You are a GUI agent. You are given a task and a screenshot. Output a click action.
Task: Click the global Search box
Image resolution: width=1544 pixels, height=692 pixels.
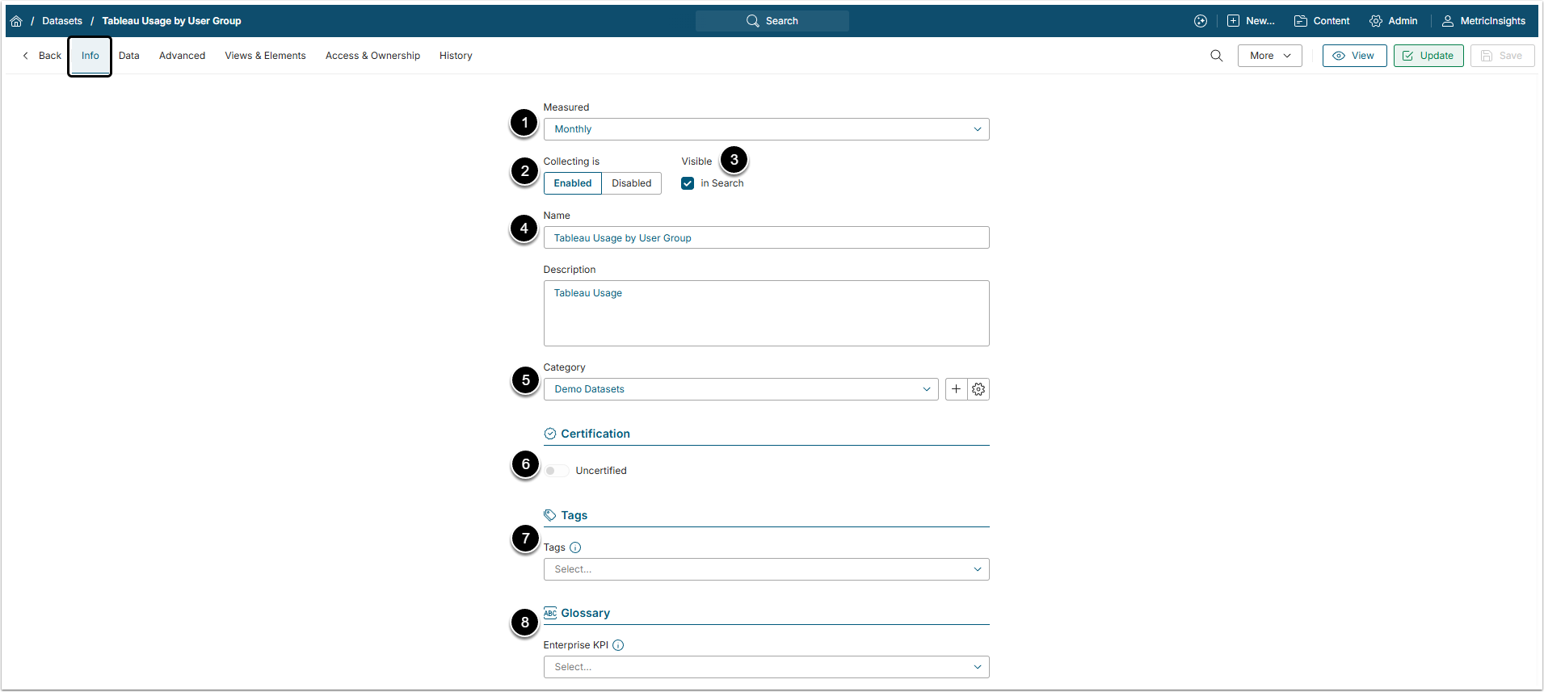tap(772, 21)
